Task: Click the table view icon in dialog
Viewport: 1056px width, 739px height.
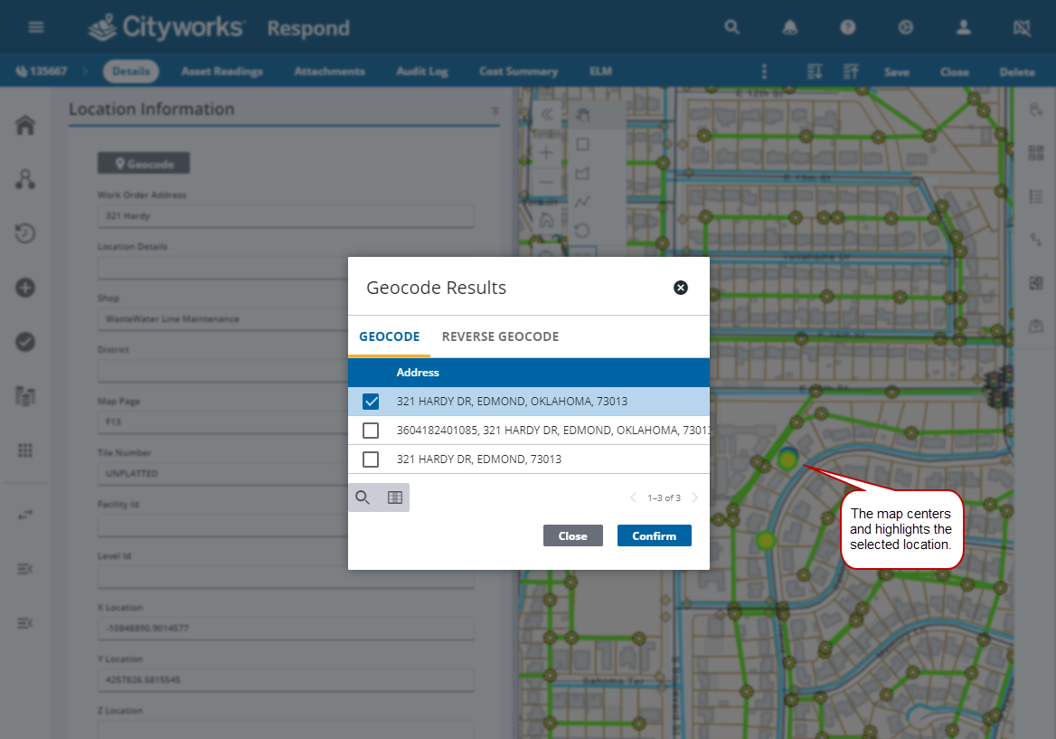Action: pyautogui.click(x=394, y=497)
